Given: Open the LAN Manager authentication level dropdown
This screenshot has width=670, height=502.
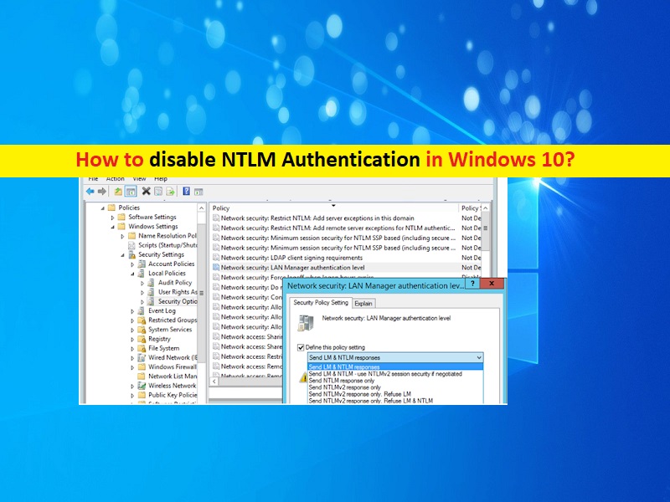Looking at the screenshot, I should pos(478,356).
